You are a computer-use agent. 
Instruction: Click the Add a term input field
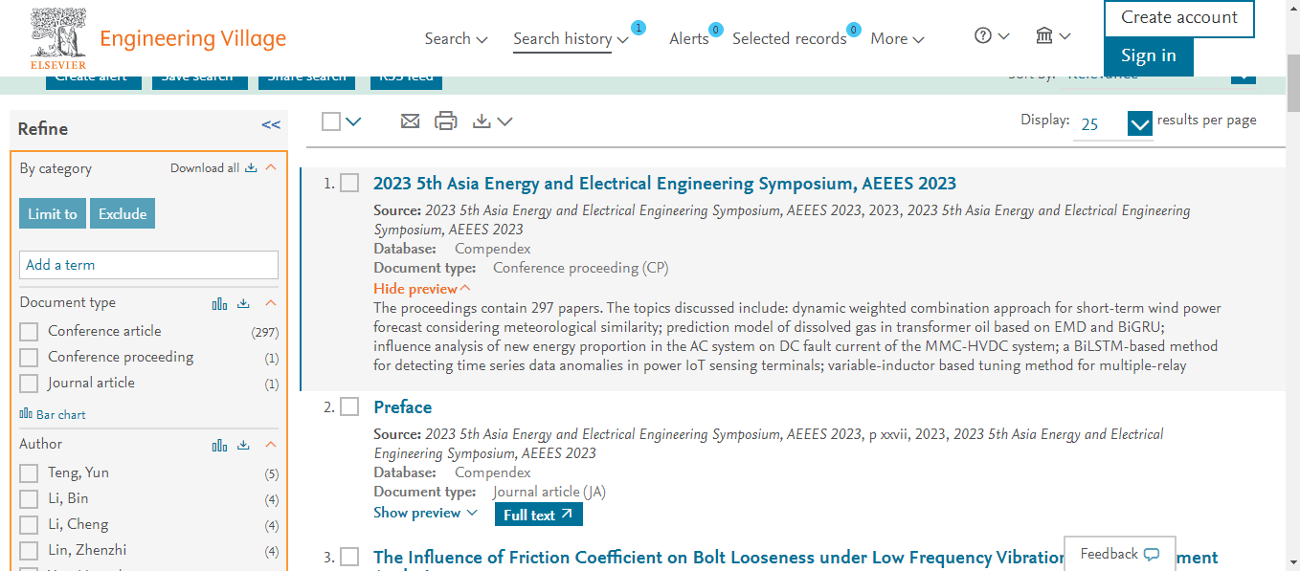[x=149, y=265]
